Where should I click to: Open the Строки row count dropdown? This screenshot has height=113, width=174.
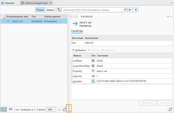coord(51,109)
